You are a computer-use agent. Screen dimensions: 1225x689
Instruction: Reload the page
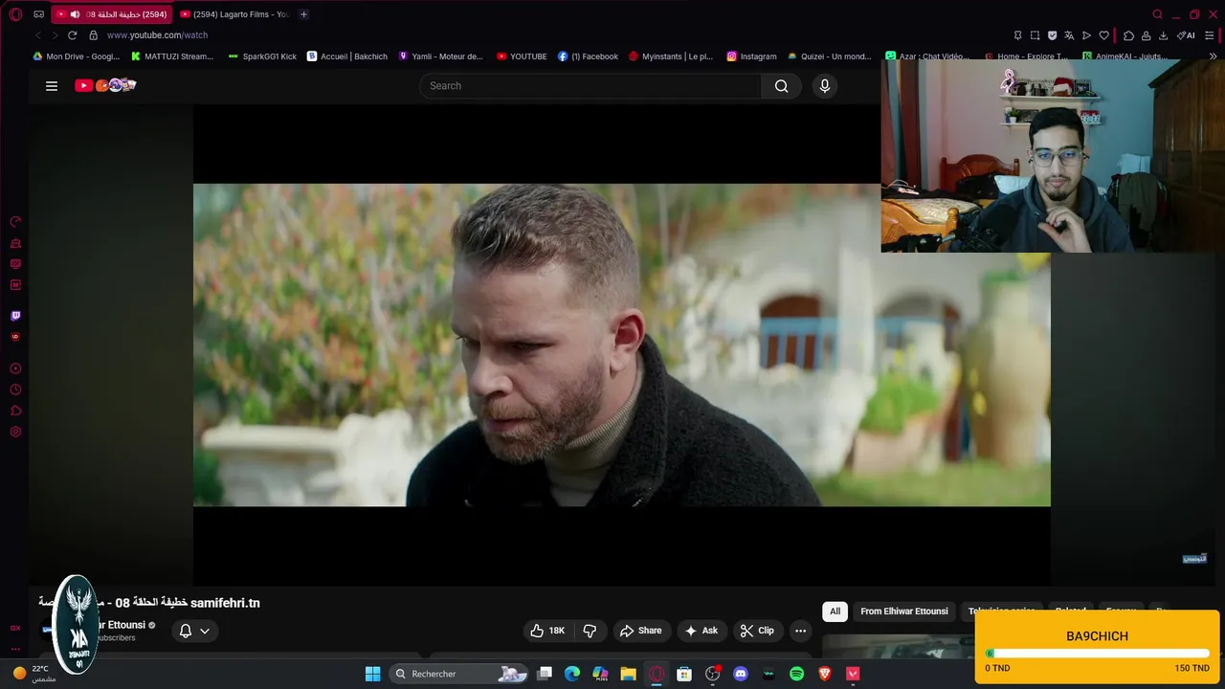click(x=72, y=35)
